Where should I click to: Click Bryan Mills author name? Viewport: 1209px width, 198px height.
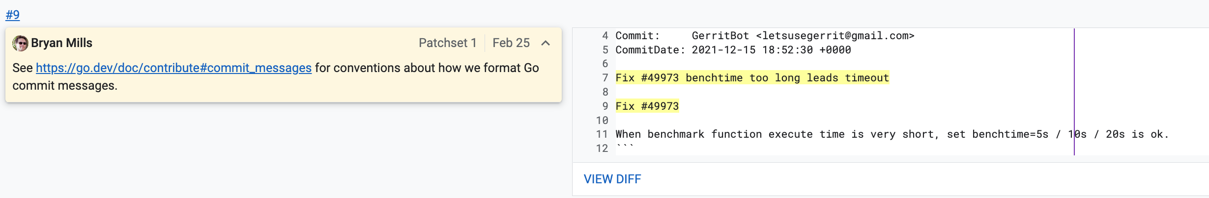point(61,43)
